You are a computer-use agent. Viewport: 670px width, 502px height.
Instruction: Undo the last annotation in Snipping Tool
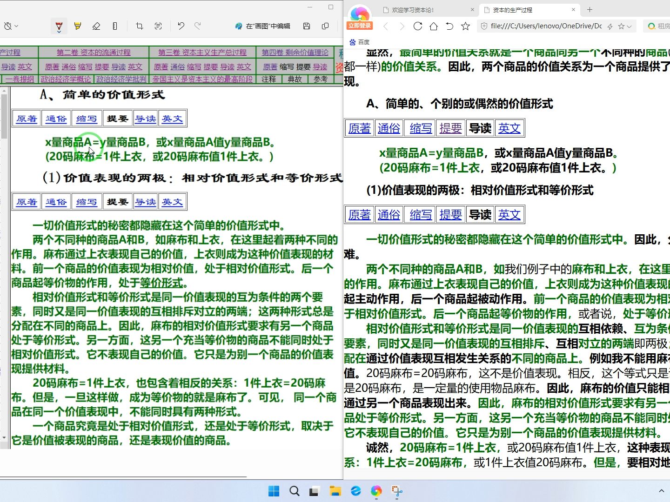click(181, 26)
